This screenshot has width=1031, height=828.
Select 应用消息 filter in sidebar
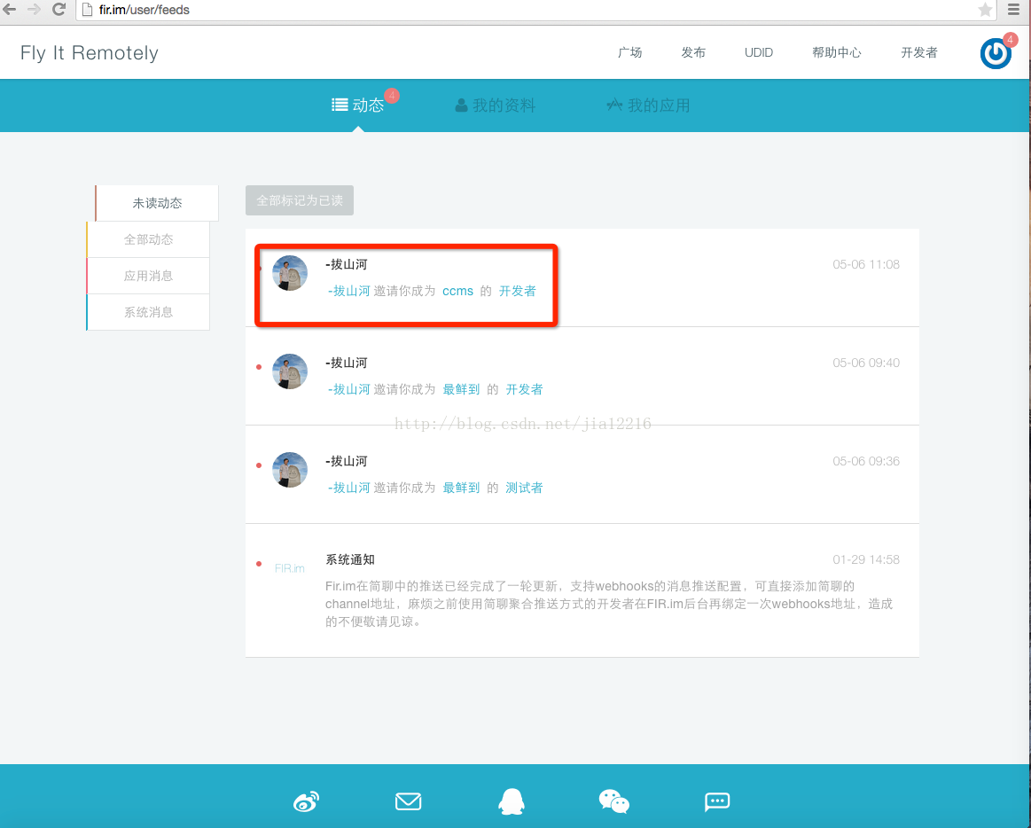pos(148,276)
